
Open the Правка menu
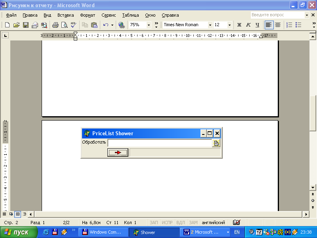point(30,15)
